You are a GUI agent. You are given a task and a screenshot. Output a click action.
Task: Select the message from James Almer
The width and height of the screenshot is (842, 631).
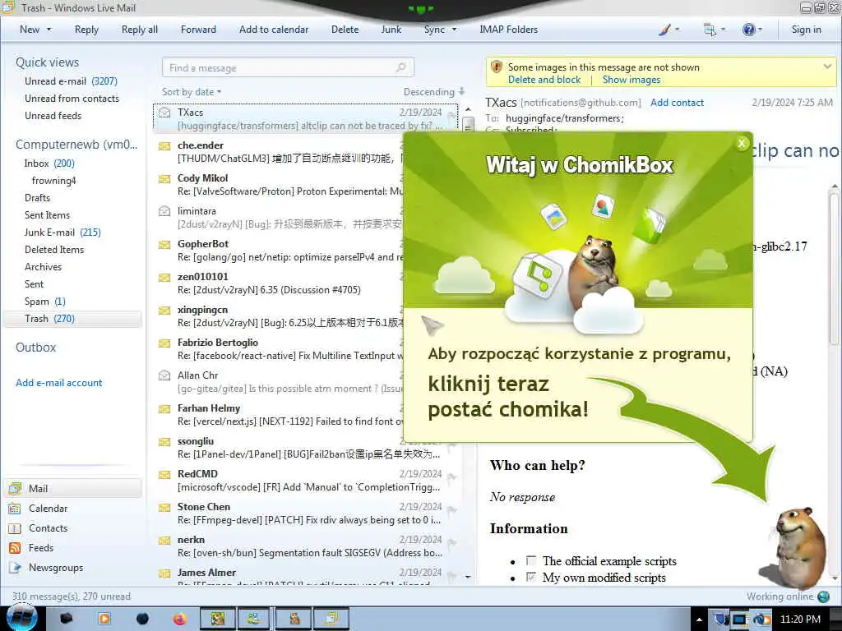(x=308, y=576)
